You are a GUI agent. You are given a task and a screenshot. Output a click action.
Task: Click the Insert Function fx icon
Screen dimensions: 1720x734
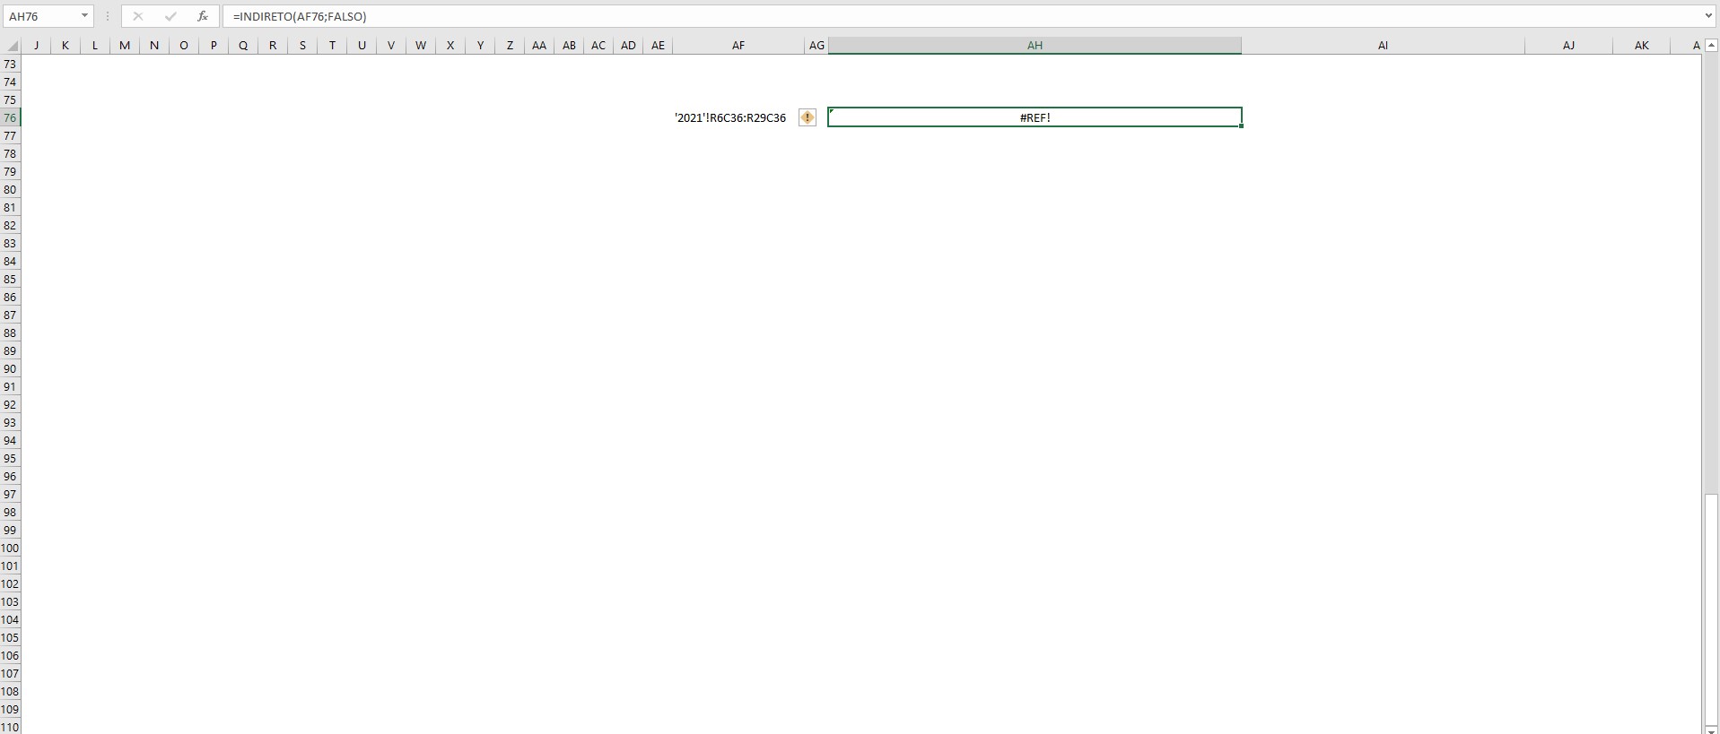pyautogui.click(x=203, y=16)
